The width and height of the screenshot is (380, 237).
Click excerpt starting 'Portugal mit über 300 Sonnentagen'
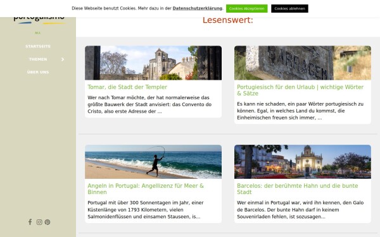click(146, 210)
